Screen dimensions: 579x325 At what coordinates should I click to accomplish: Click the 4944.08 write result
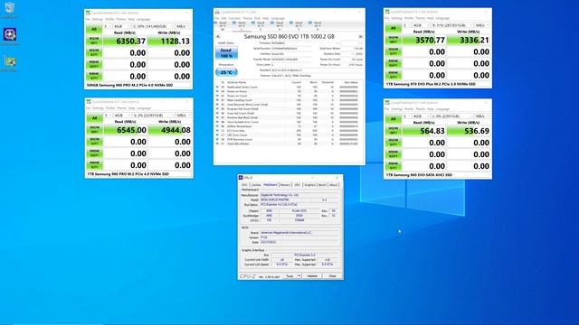[x=170, y=130]
